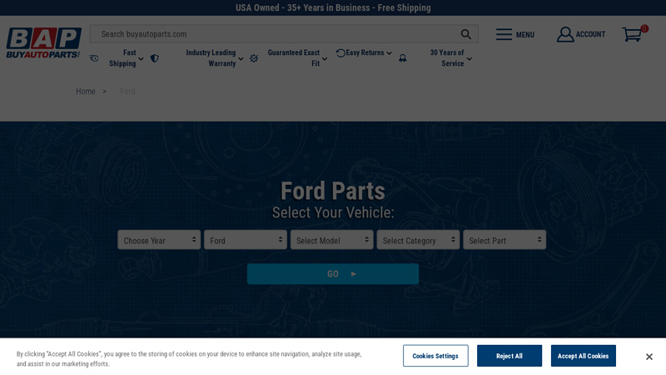Open the Select Part dropdown
Image resolution: width=666 pixels, height=375 pixels.
tap(504, 240)
